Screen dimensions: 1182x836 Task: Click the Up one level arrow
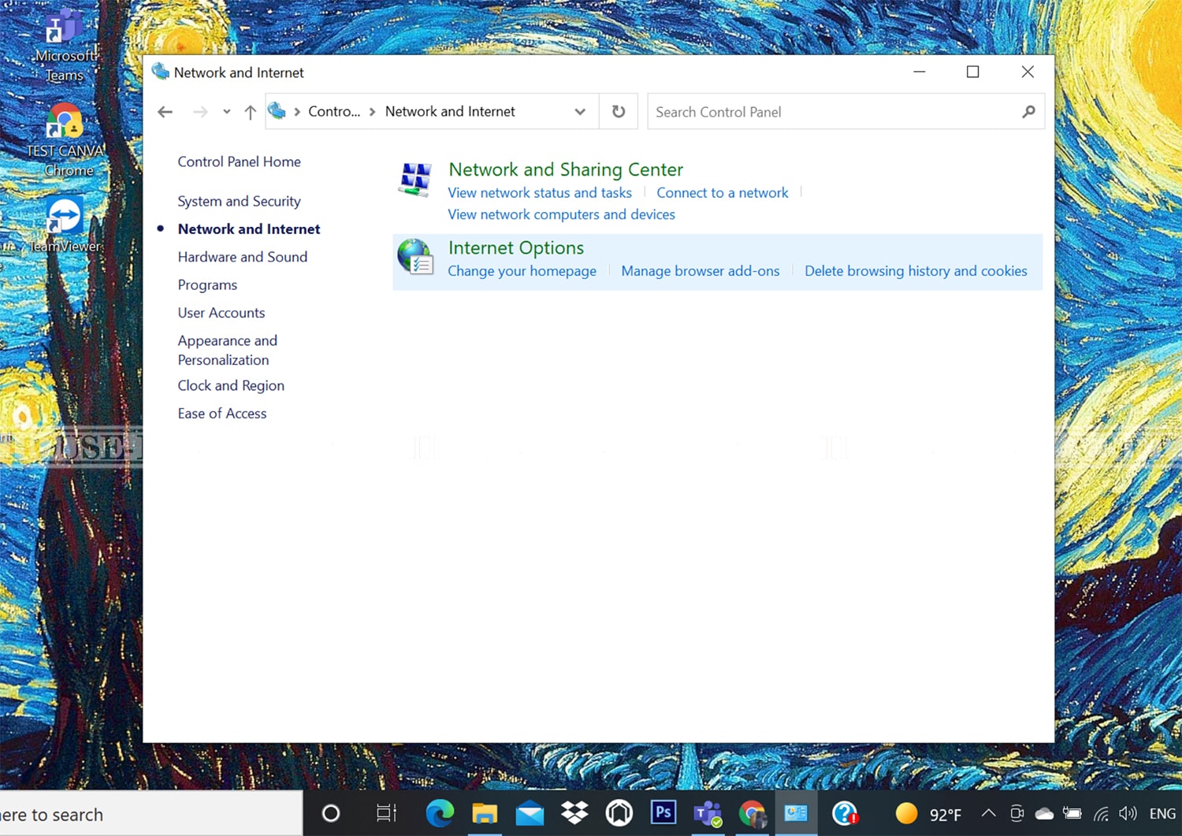(250, 112)
